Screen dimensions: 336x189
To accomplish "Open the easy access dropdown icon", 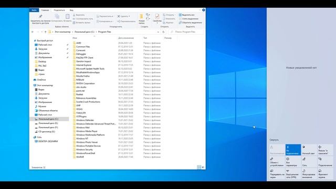I will click(x=148, y=19).
